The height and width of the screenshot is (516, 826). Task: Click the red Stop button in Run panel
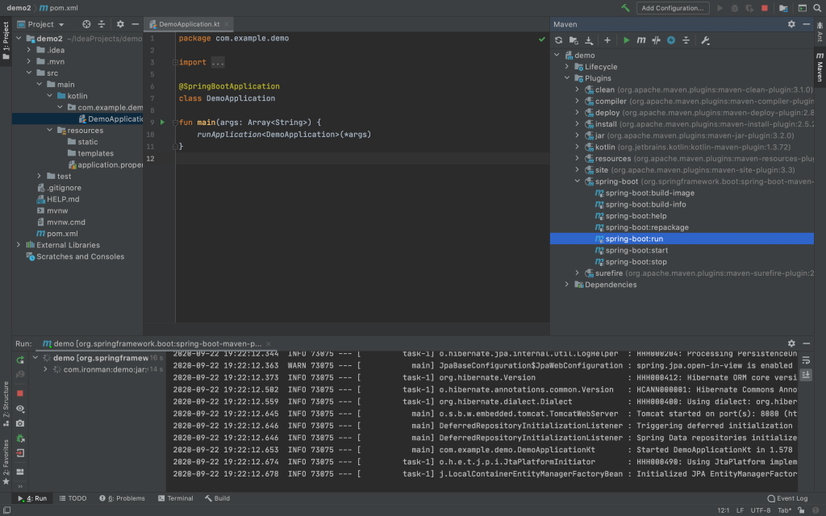(20, 393)
